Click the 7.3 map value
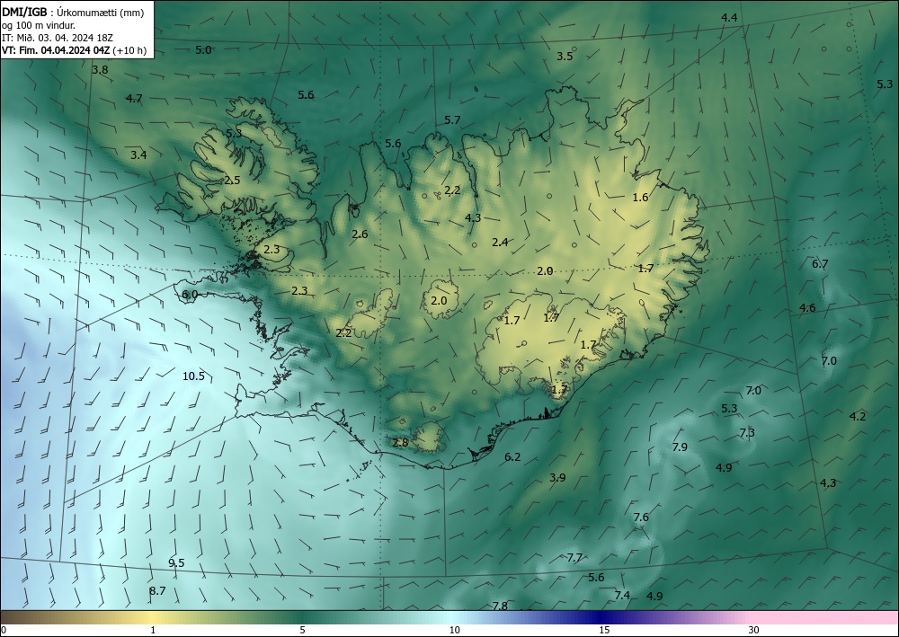Image resolution: width=899 pixels, height=637 pixels. pos(747,432)
